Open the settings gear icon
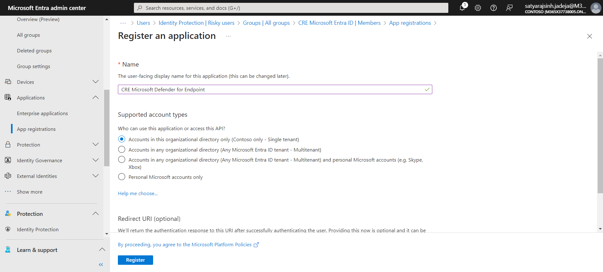The image size is (603, 272). [478, 8]
